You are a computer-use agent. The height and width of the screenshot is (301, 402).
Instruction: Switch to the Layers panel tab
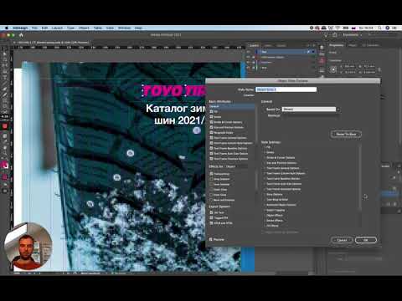pyautogui.click(x=254, y=45)
